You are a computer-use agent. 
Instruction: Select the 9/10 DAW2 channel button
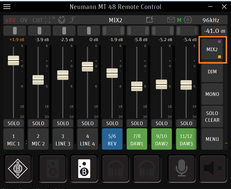click(161, 139)
